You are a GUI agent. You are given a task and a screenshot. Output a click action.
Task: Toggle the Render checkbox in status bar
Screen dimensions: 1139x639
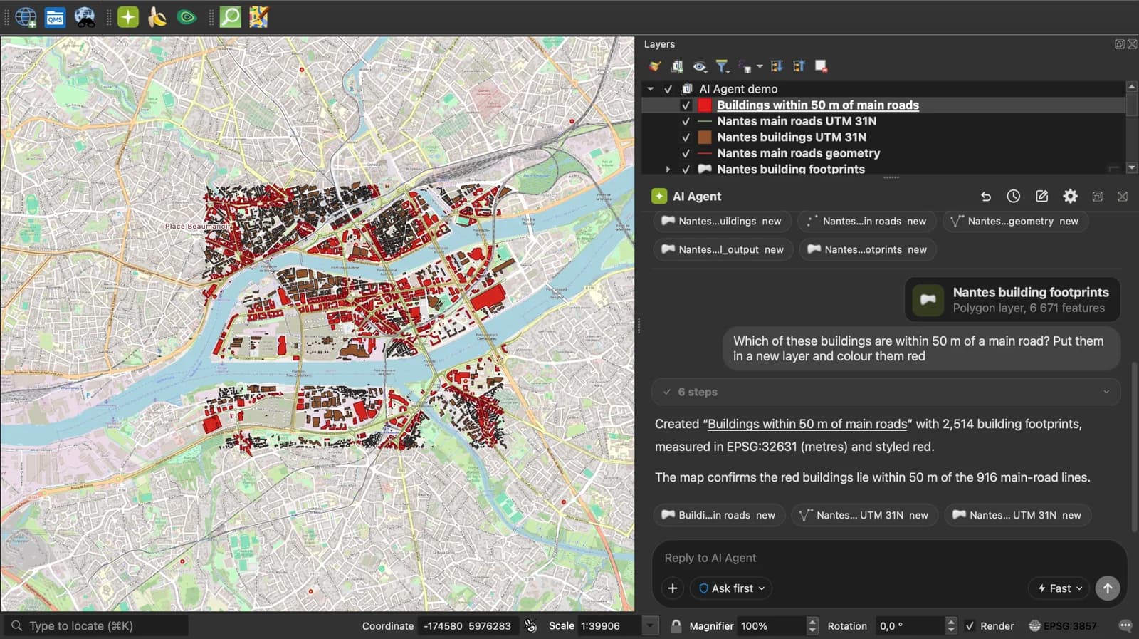tap(970, 626)
